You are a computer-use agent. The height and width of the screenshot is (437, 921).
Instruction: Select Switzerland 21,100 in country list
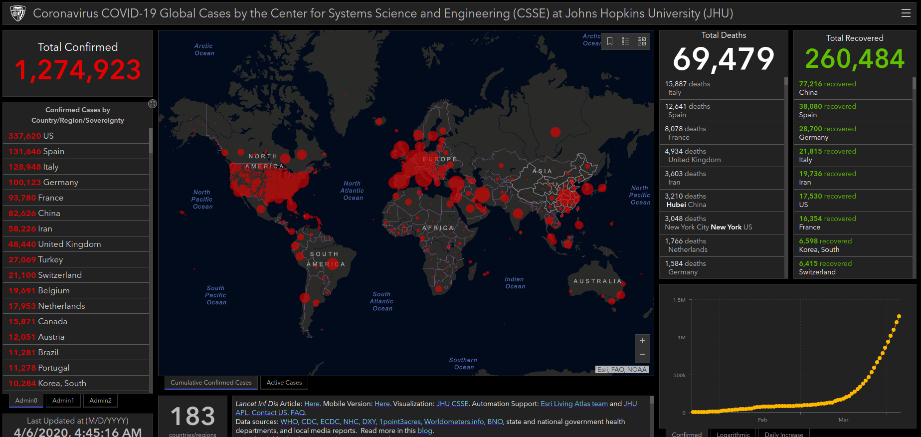[x=76, y=275]
